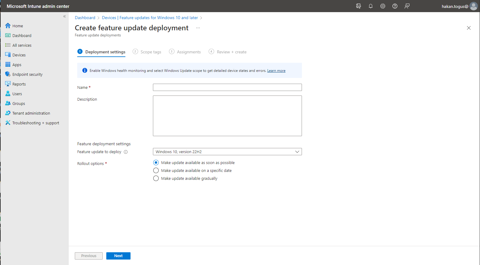Screen dimensions: 480x265
Task: Open the help question mark icon
Action: click(x=395, y=6)
